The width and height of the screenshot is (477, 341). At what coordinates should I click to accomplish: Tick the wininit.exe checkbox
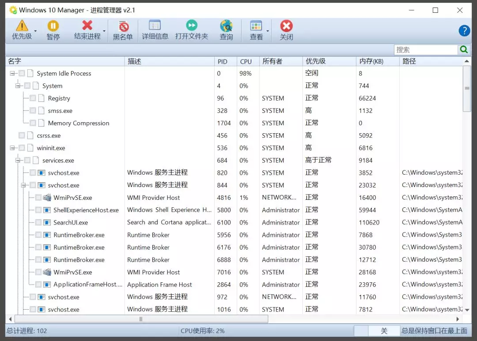point(22,148)
